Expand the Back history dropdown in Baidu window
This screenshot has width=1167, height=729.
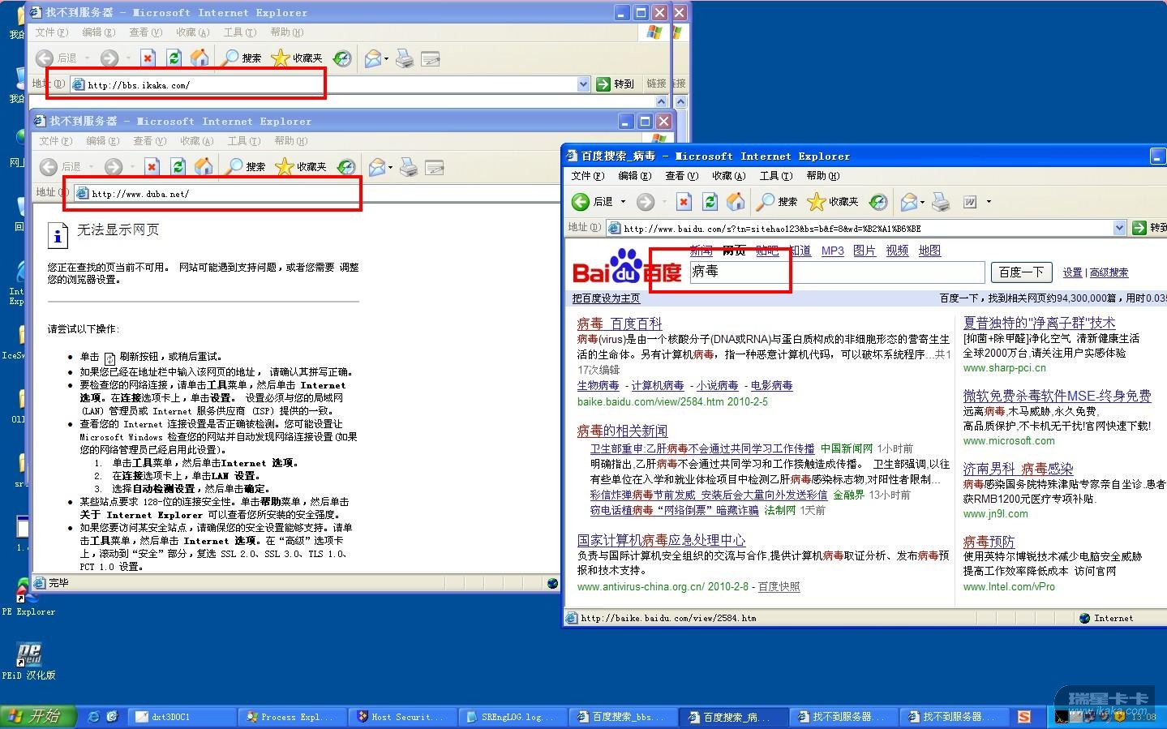coord(623,202)
